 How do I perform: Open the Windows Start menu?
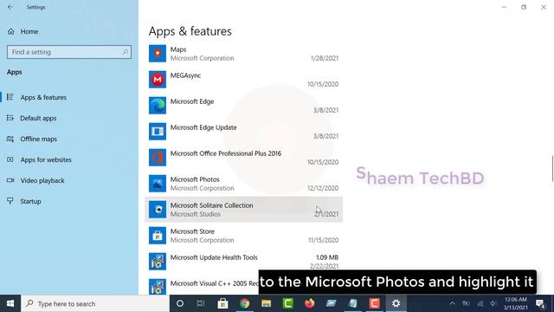click(10, 303)
